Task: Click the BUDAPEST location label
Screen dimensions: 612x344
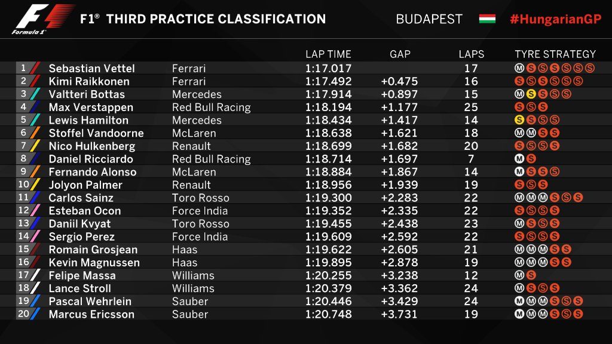Action: [429, 19]
